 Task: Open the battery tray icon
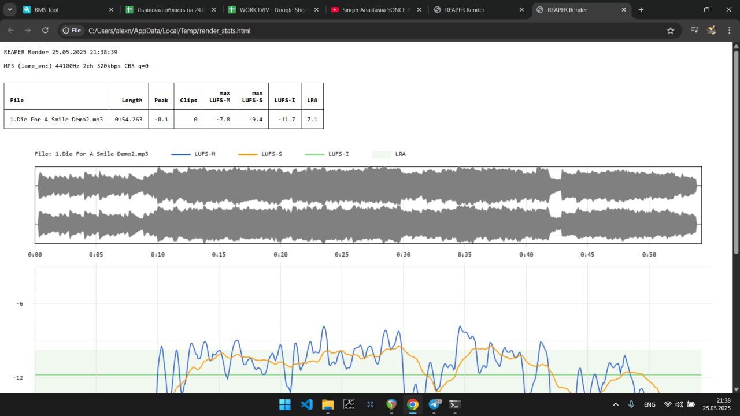coord(690,404)
